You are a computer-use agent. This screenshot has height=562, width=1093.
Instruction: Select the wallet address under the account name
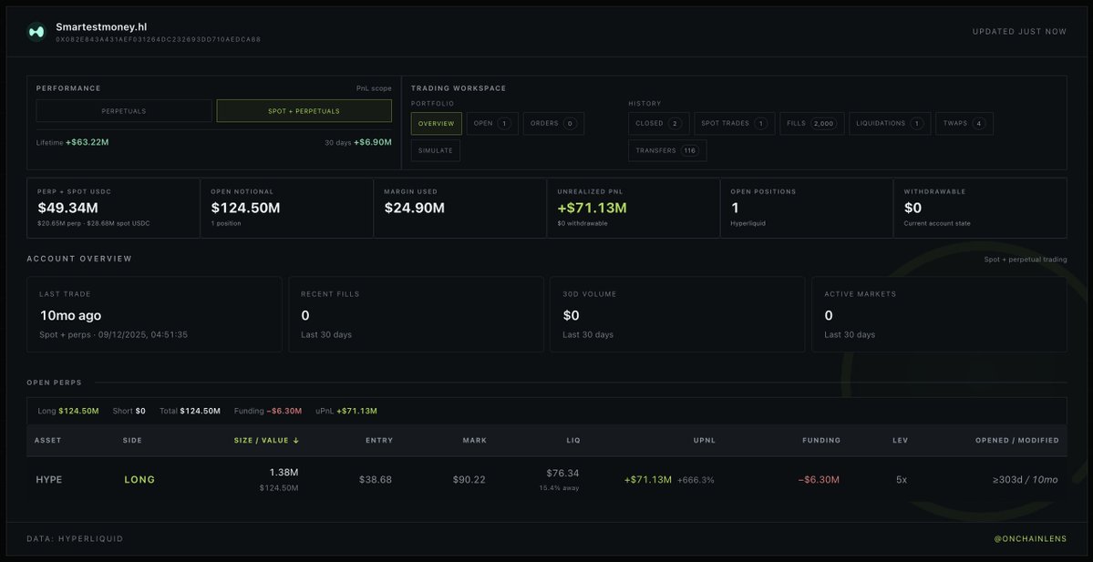[x=159, y=40]
